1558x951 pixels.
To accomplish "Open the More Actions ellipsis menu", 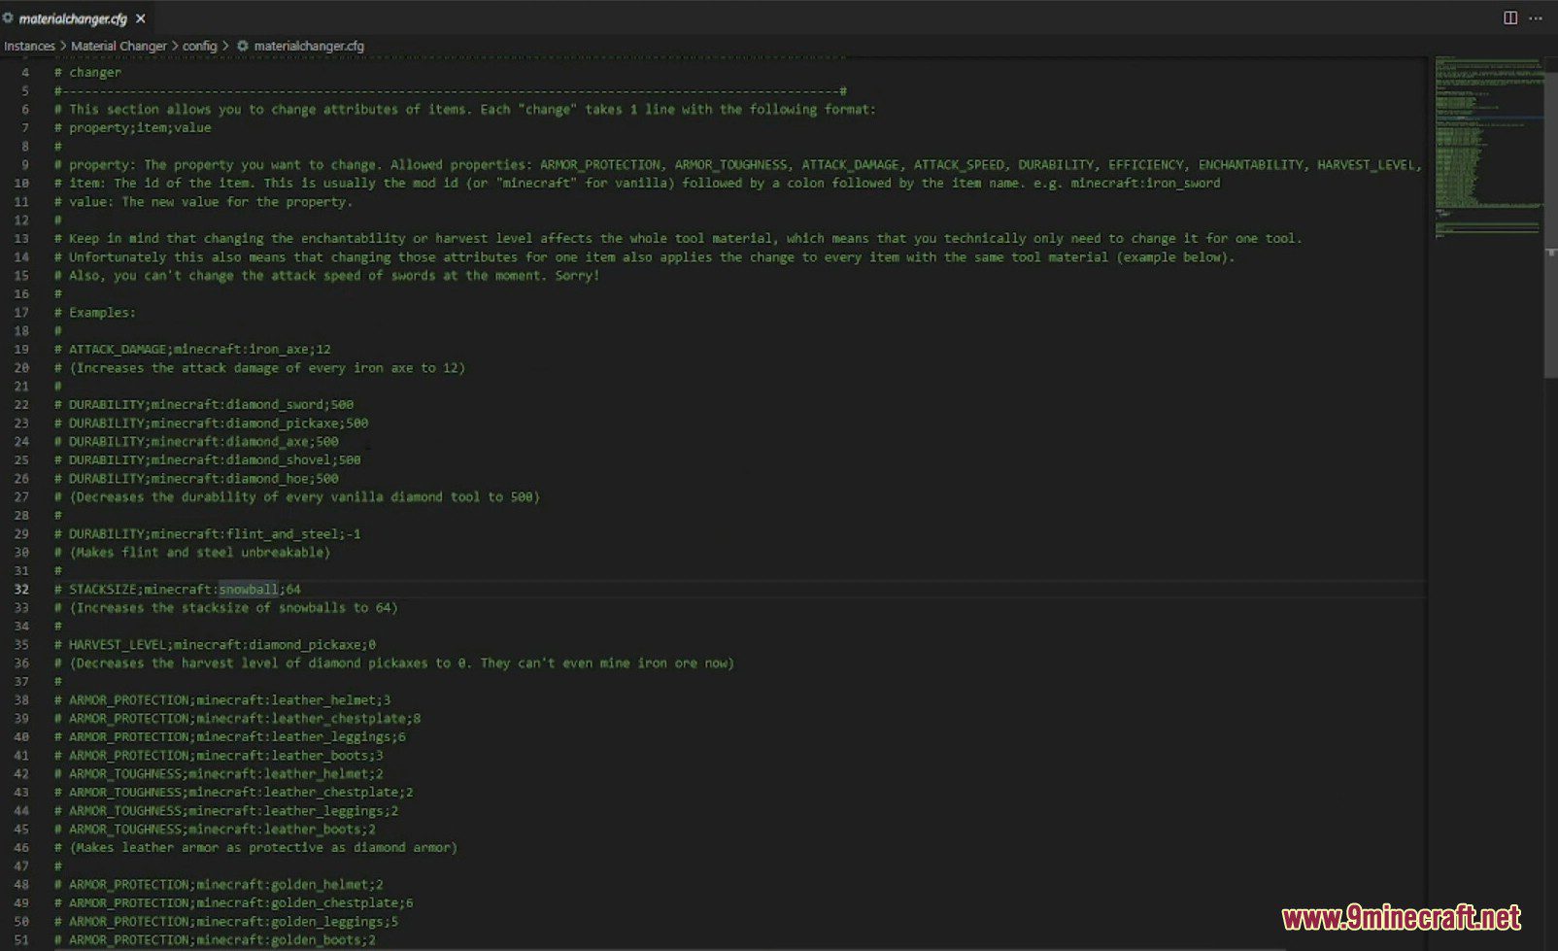I will coord(1536,18).
